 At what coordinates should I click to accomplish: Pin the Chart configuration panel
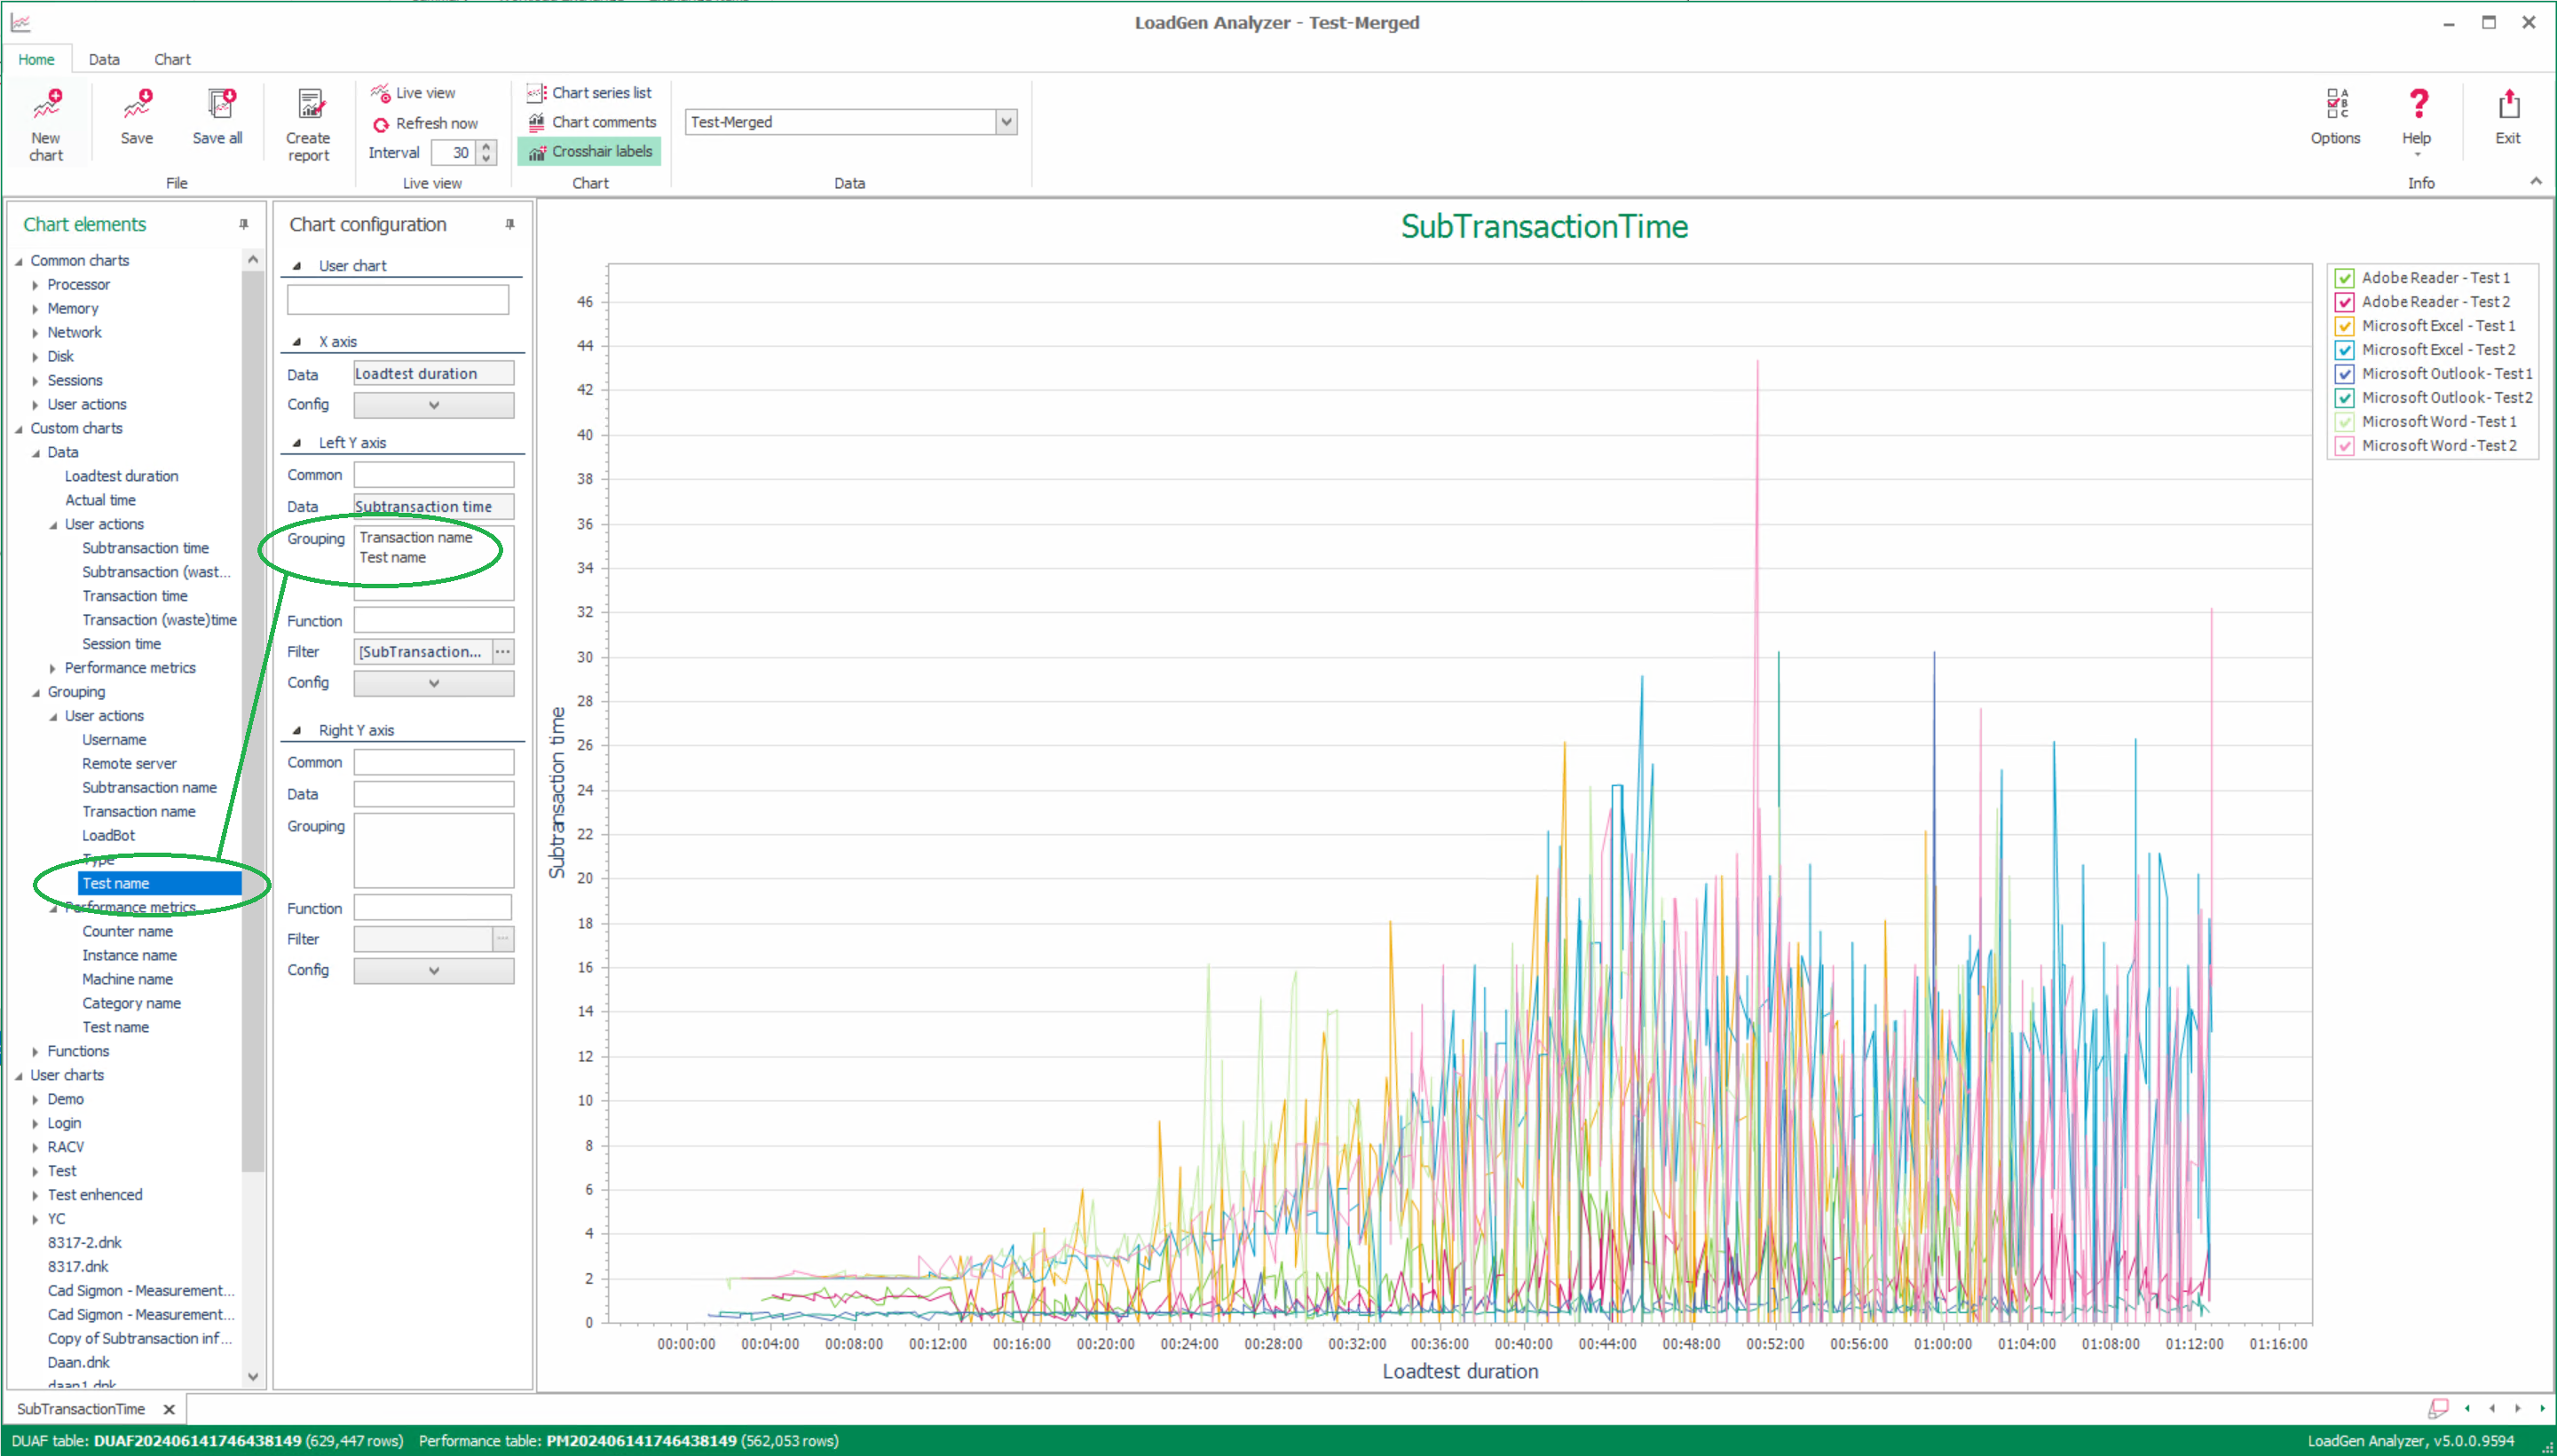(510, 225)
